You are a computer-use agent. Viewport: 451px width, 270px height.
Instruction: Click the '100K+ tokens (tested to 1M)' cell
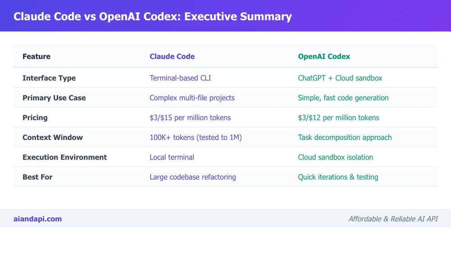[x=196, y=137]
